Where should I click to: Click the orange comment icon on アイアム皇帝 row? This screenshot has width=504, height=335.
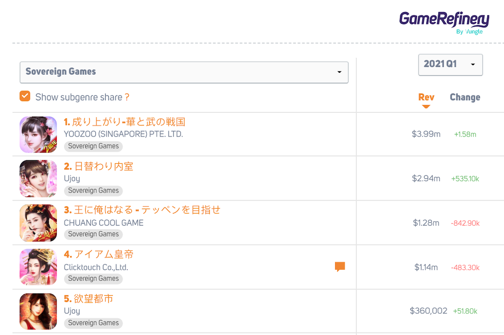340,266
